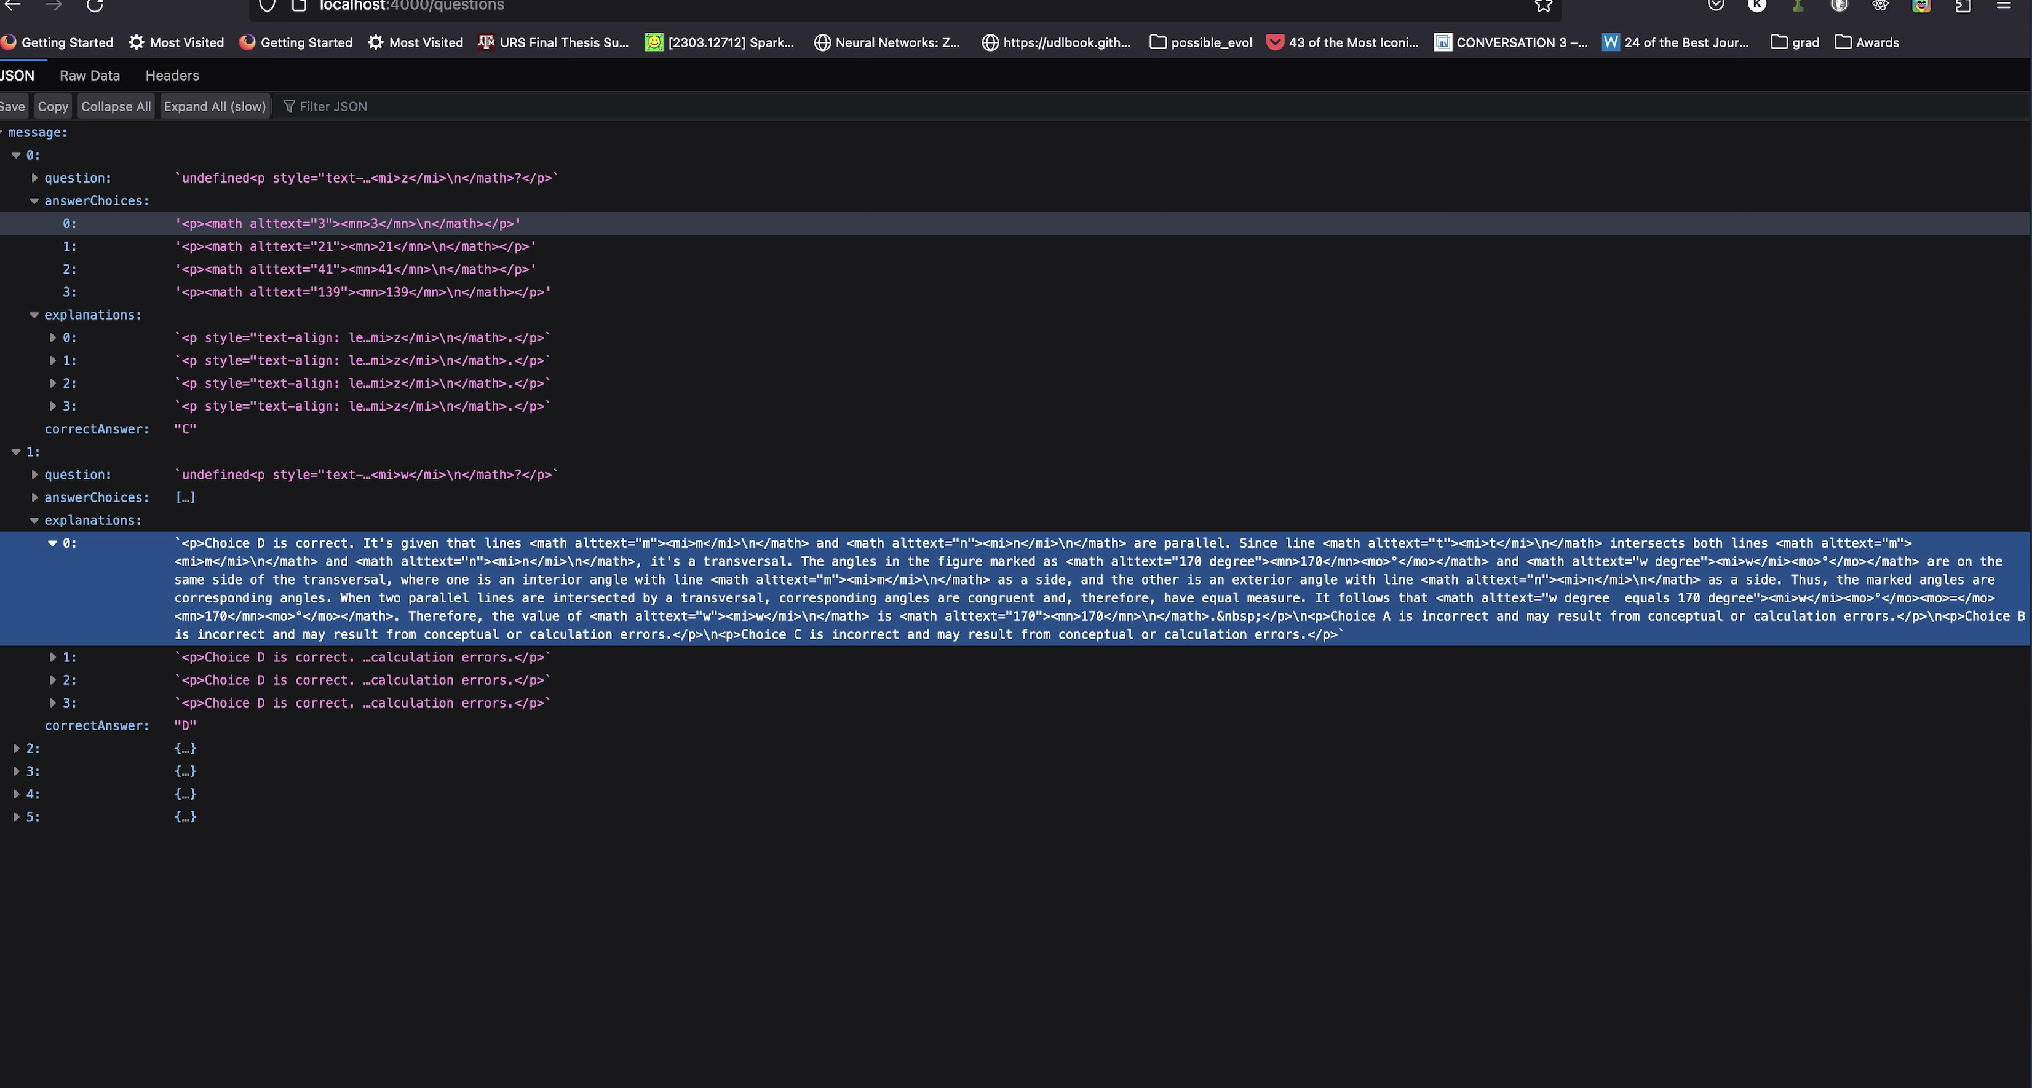This screenshot has width=2032, height=1088.
Task: Open the Awards bookmark folder
Action: (1867, 42)
